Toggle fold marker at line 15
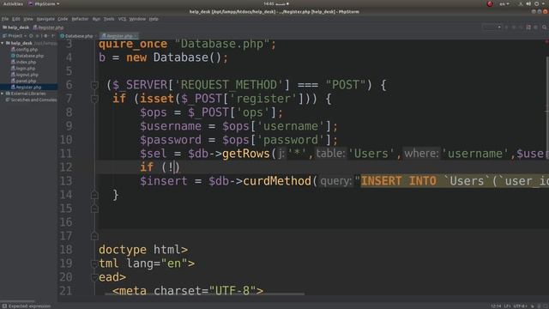Viewport: 549px width, 309px height. point(94,209)
